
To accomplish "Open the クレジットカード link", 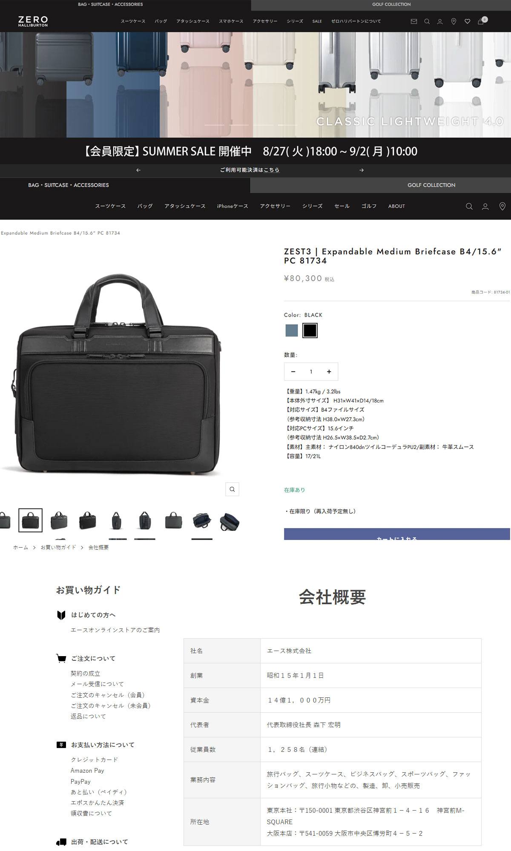I will coord(95,760).
